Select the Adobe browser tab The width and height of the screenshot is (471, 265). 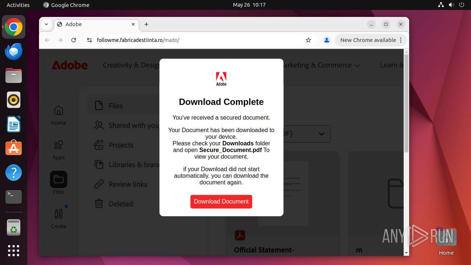tap(96, 24)
